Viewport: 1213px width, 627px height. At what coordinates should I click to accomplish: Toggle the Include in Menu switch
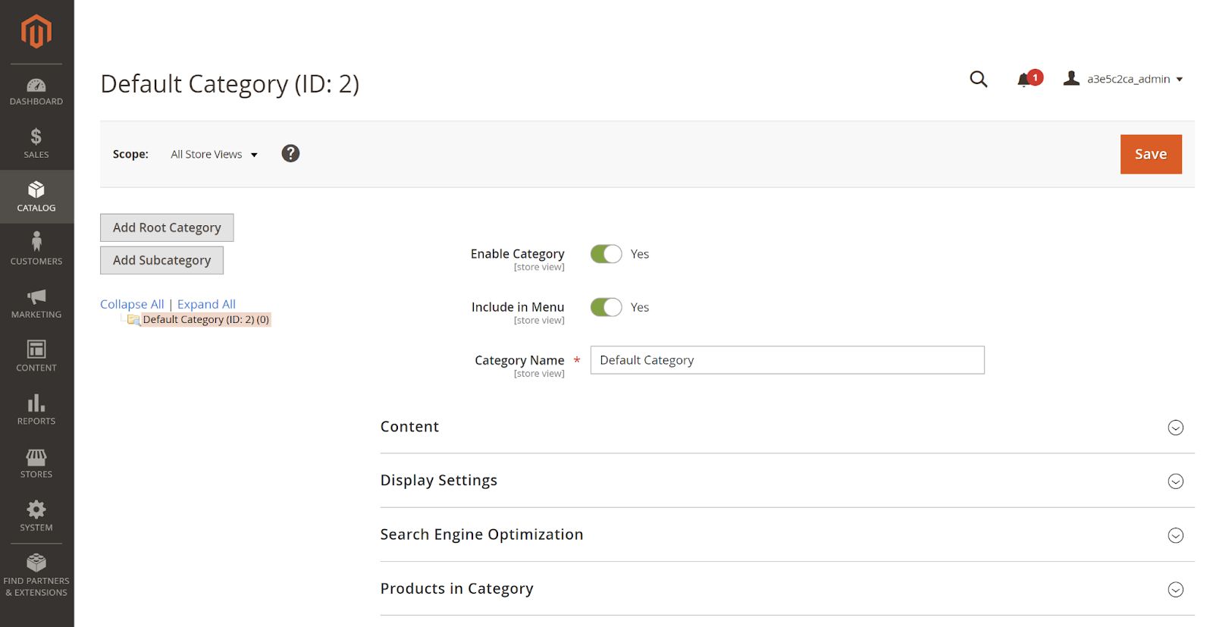606,307
